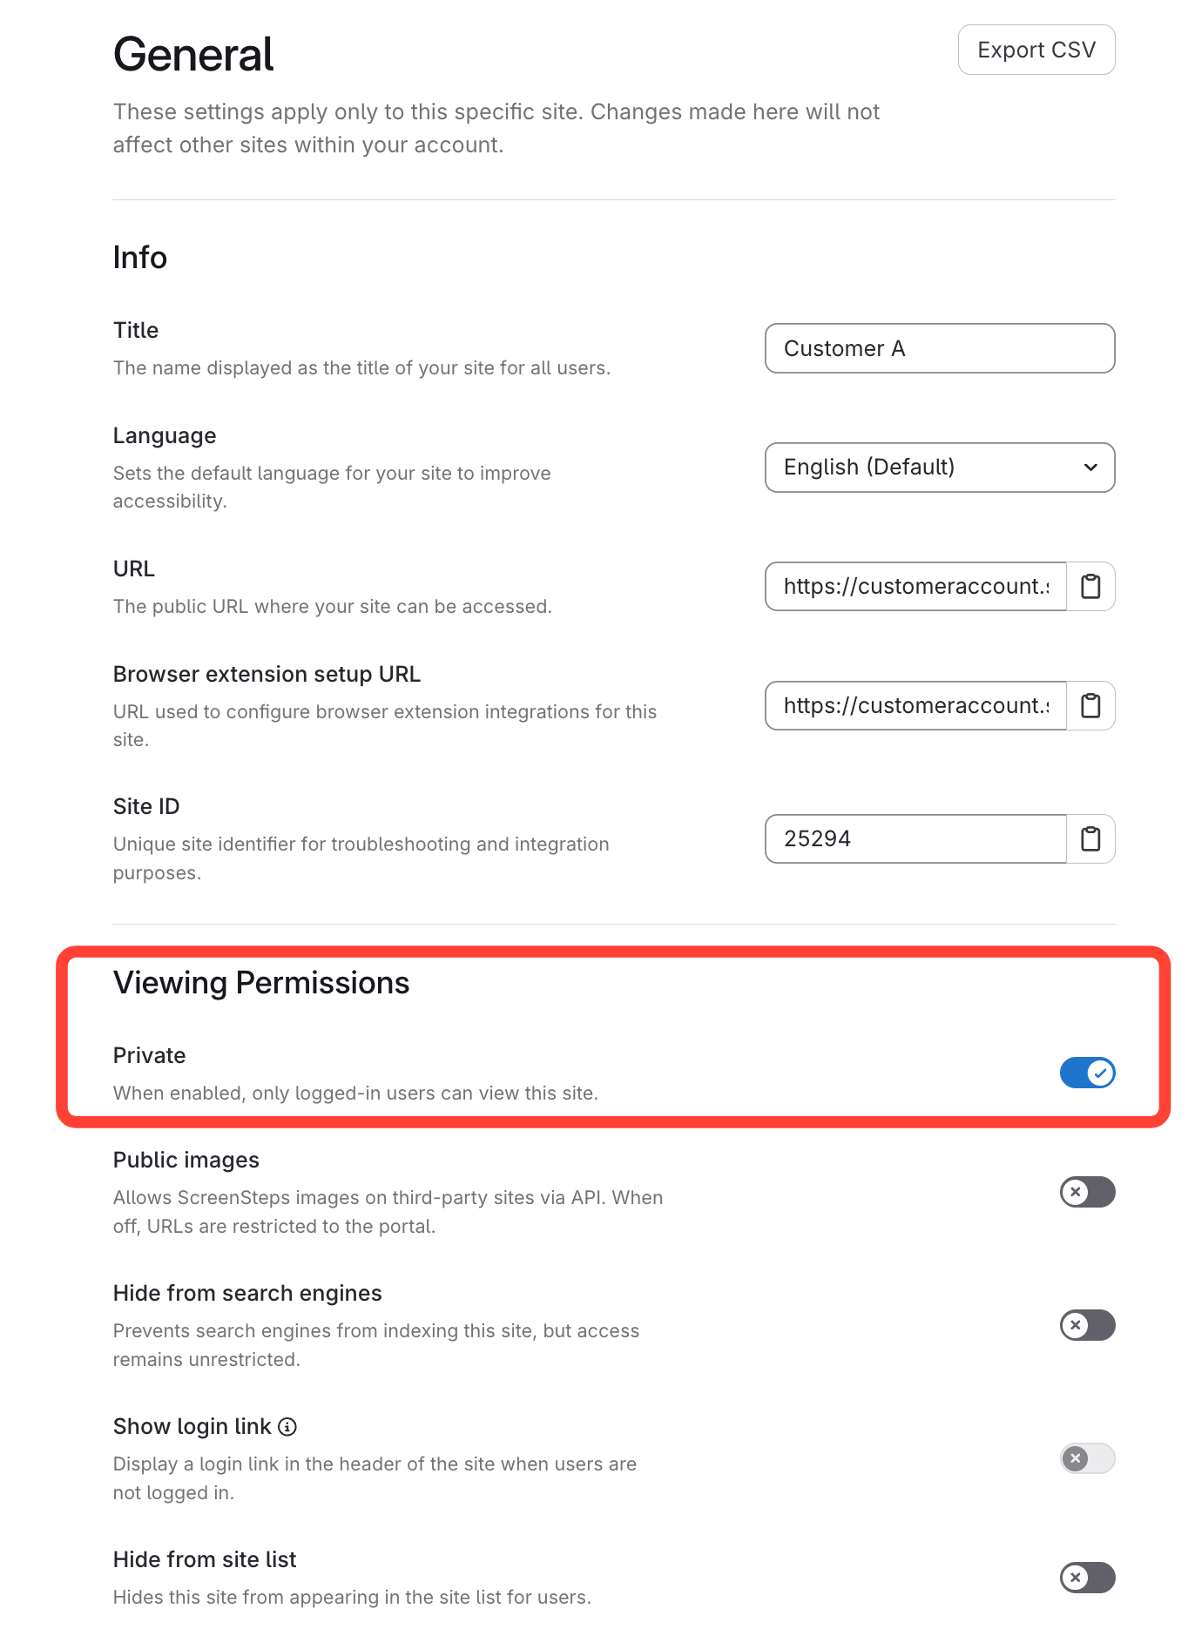Copy the Site ID to clipboard
The image size is (1188, 1642).
(x=1090, y=839)
